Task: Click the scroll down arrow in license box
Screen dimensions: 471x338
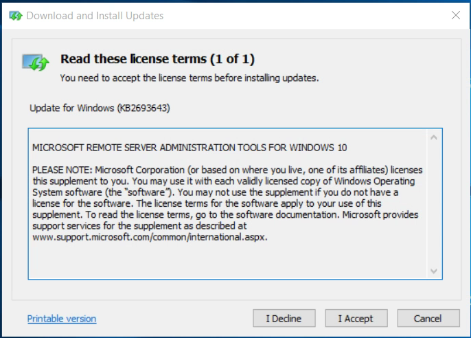Action: pos(433,271)
